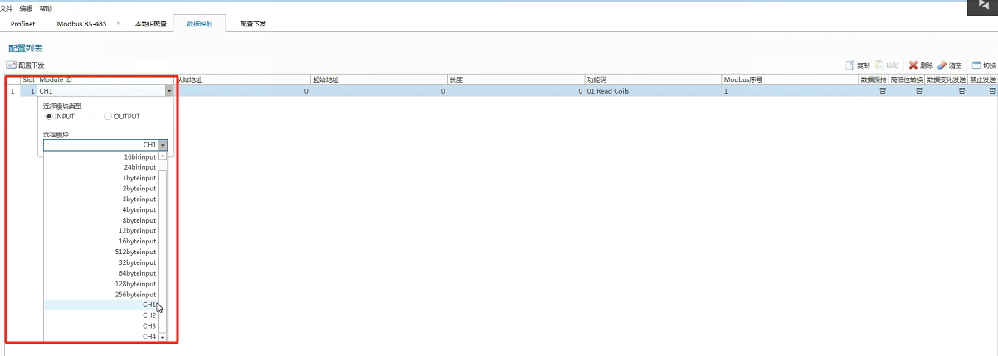Click the 复制 (copy) toolbar button
998x356 pixels.
pos(858,65)
